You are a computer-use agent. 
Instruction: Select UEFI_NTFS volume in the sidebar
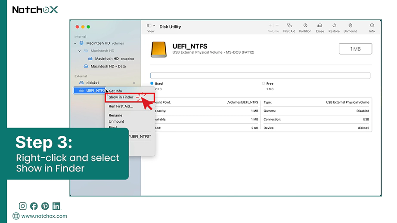point(89,90)
